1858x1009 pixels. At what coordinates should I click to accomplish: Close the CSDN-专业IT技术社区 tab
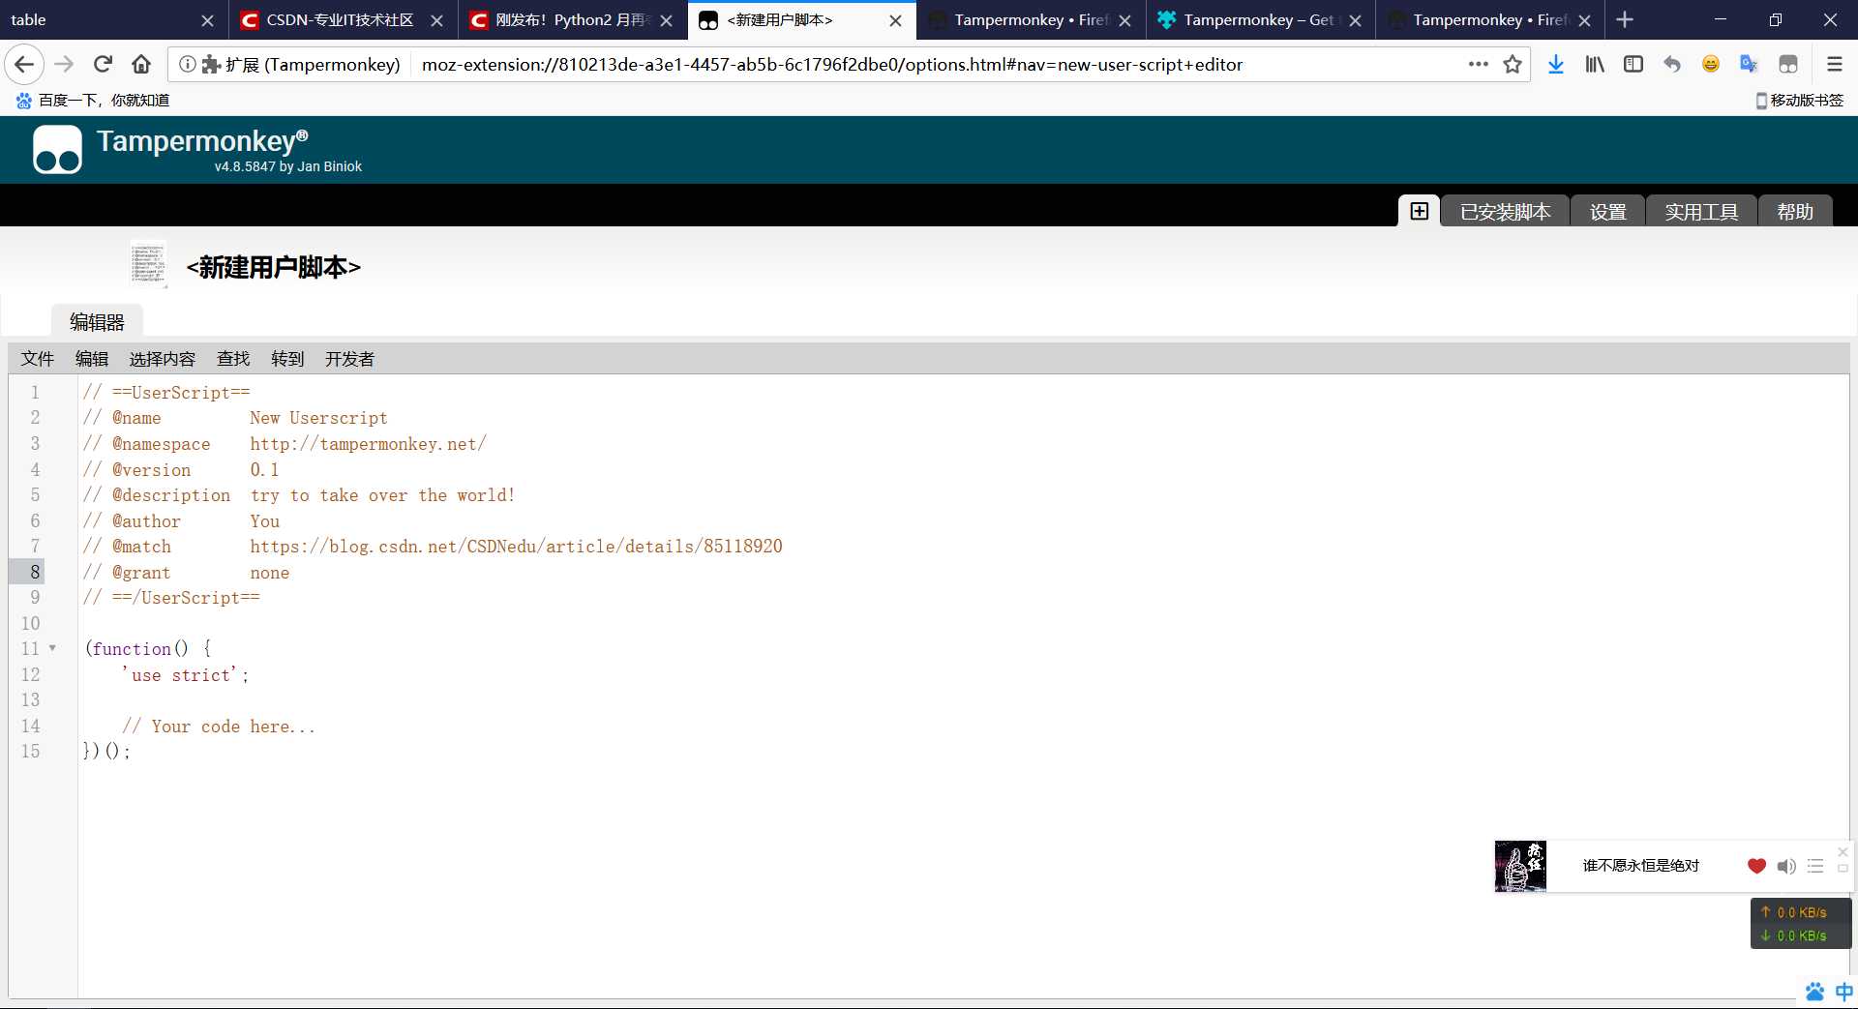pyautogui.click(x=436, y=20)
